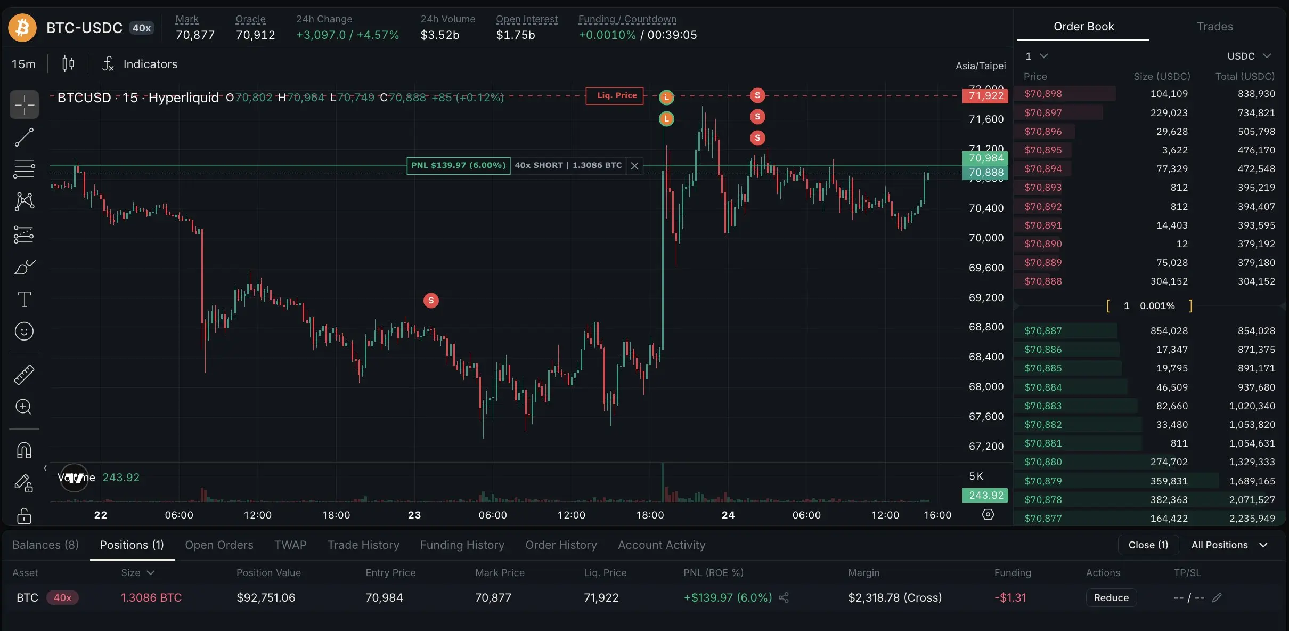Expand the order book grouping dropdown
The width and height of the screenshot is (1289, 631).
[1037, 56]
